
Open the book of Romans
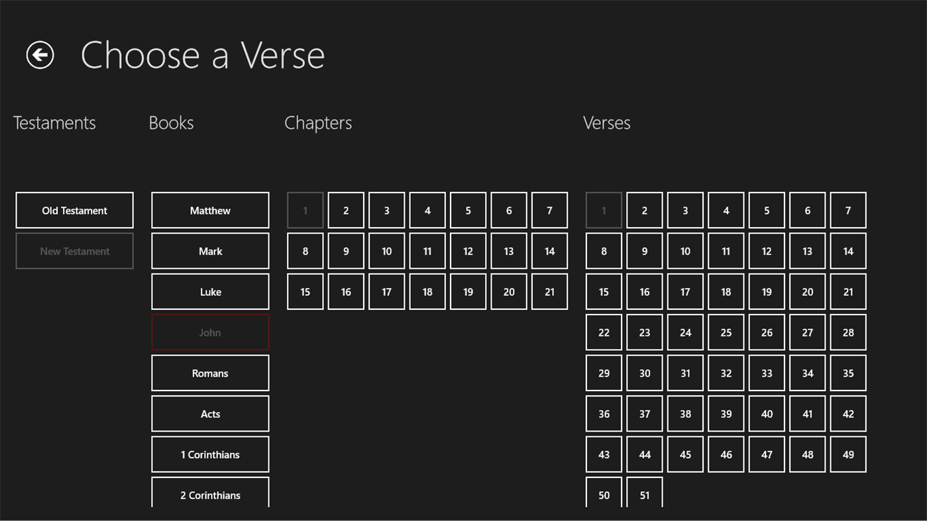210,373
